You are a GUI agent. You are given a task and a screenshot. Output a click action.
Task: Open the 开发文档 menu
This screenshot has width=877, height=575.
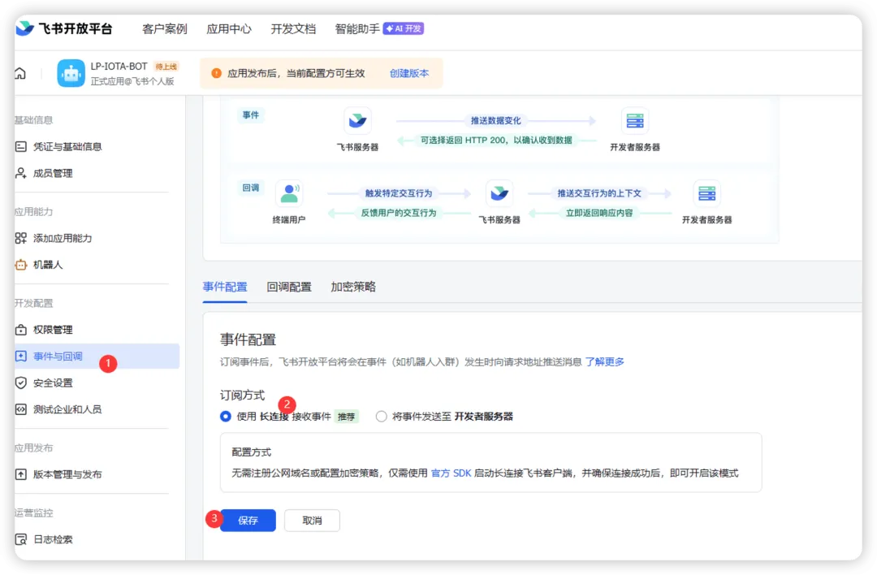(293, 28)
